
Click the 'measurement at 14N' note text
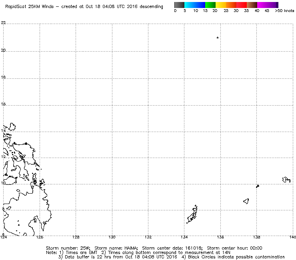[208, 253]
